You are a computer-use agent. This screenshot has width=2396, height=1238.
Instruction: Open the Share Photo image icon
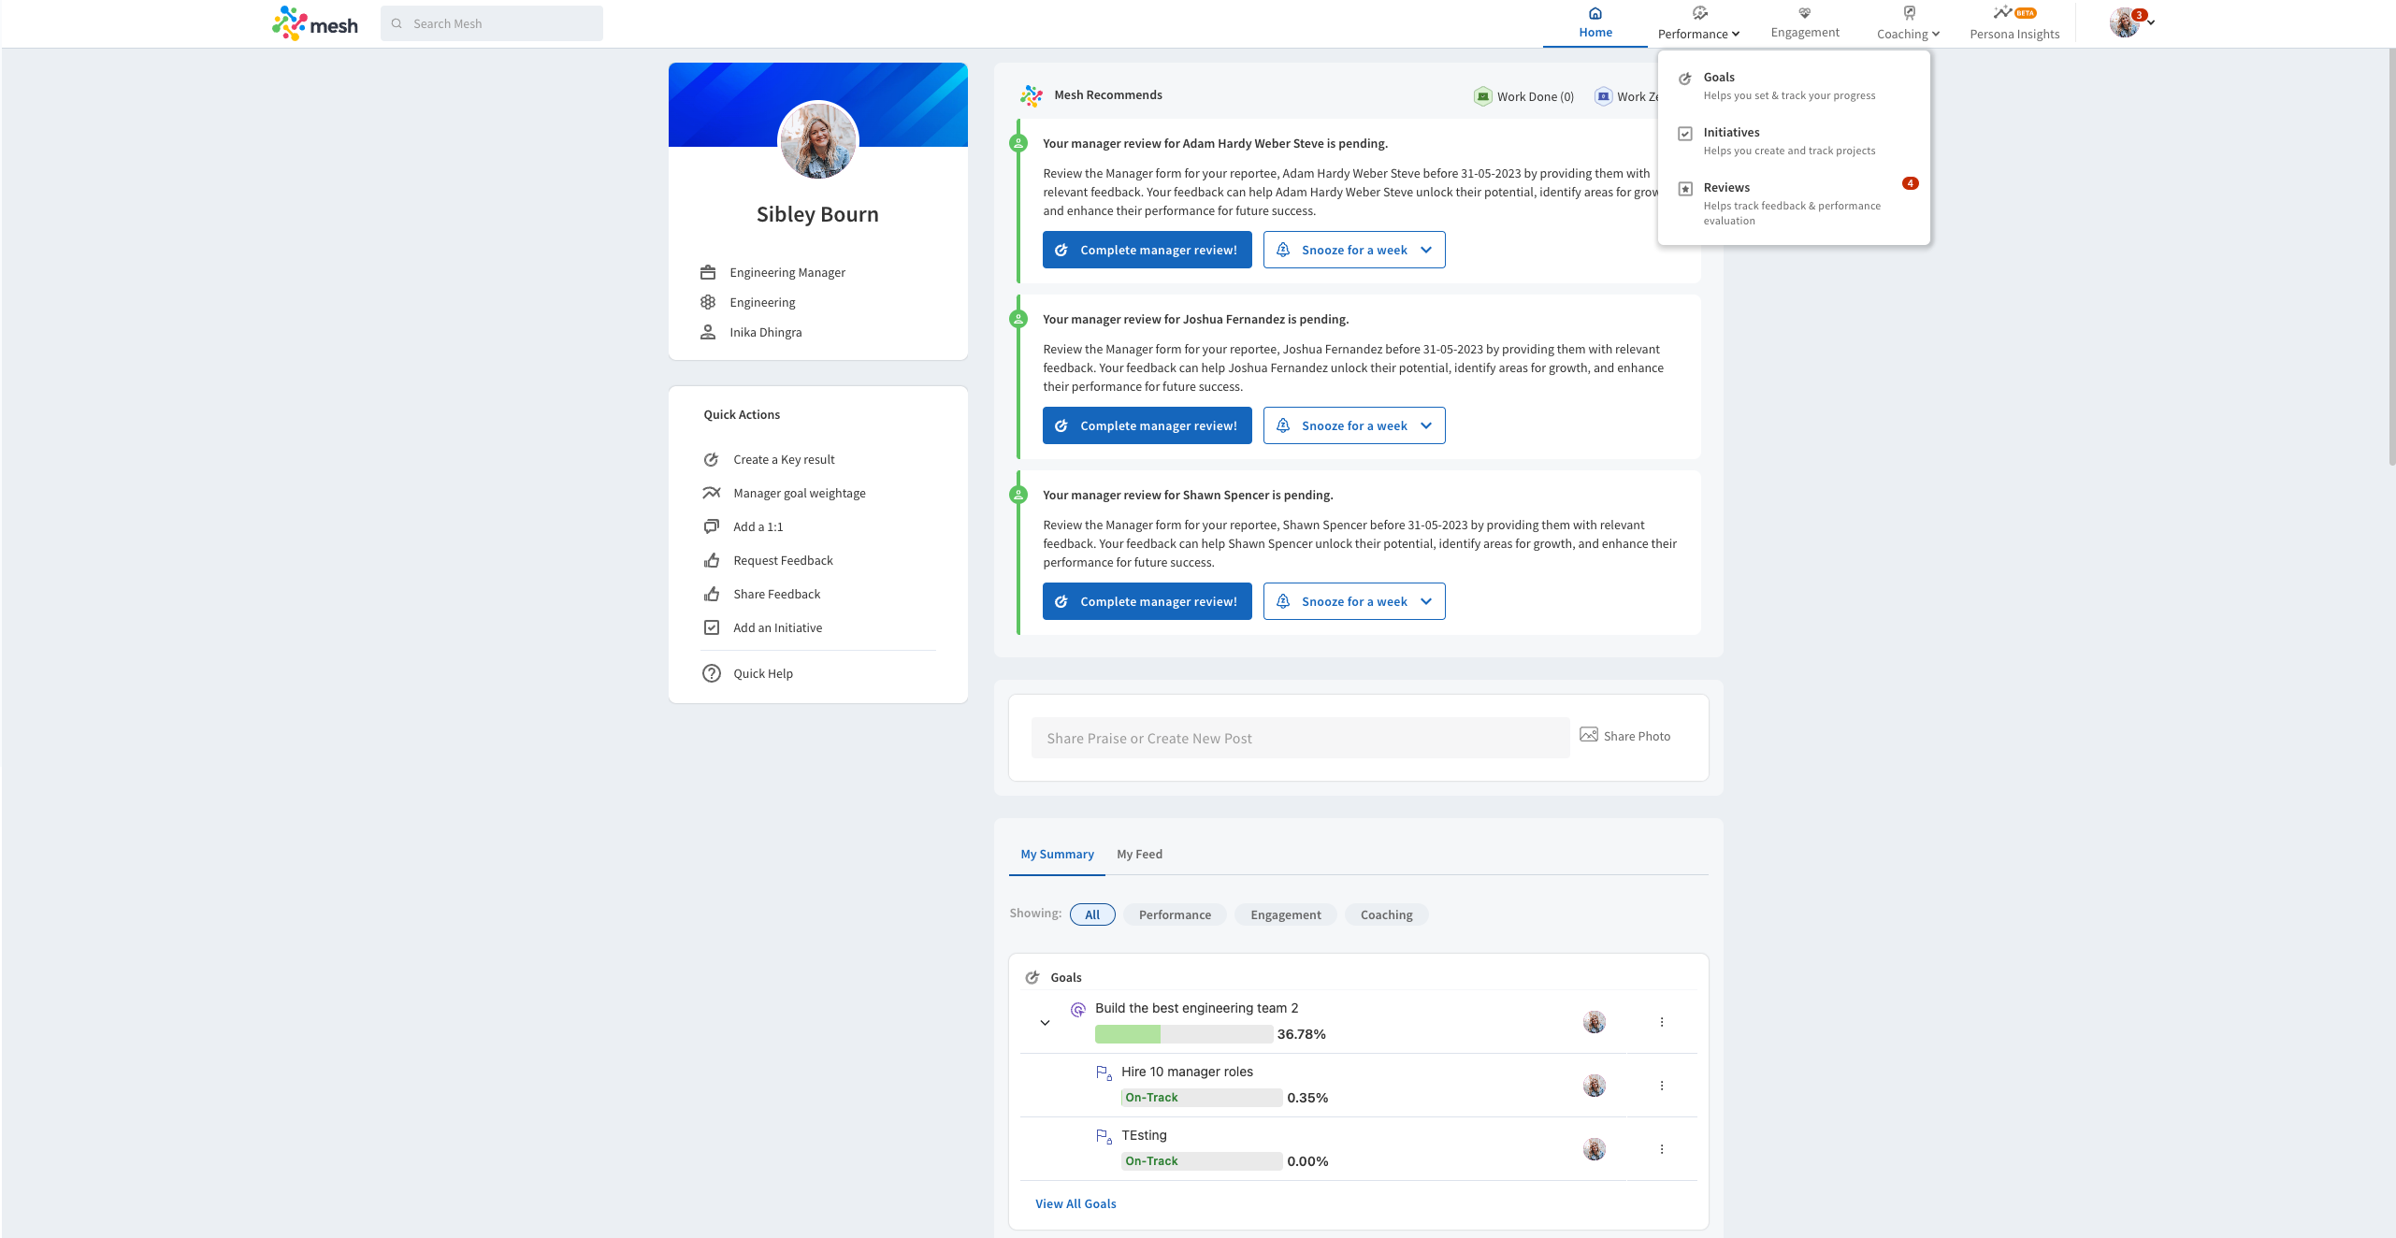click(1588, 735)
